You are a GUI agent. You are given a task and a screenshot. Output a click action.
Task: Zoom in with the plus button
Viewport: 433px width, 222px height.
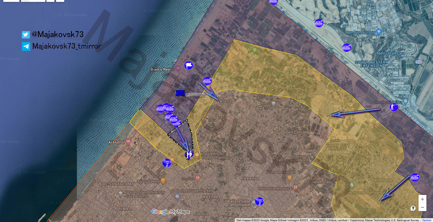(x=422, y=199)
